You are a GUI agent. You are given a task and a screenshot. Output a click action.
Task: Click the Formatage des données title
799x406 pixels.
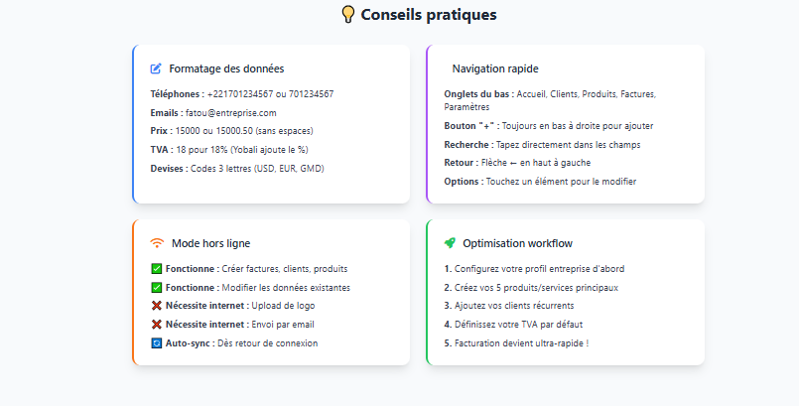(226, 68)
